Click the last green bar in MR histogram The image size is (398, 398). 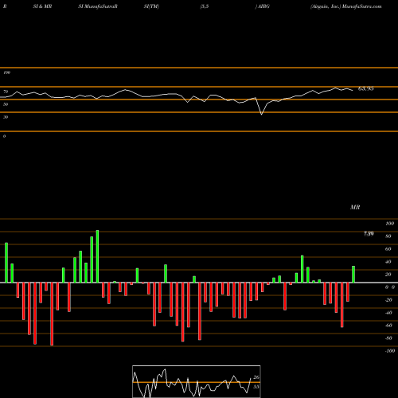pos(353,275)
